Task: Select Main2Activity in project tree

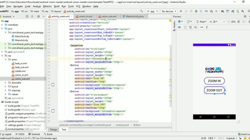Action: click(22, 36)
